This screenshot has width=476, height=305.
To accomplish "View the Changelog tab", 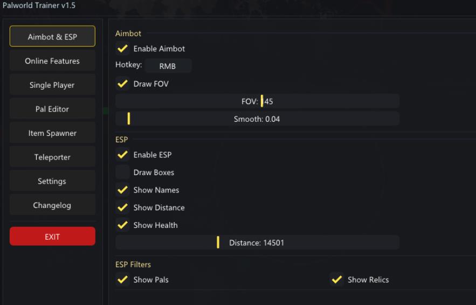I will 52,205.
